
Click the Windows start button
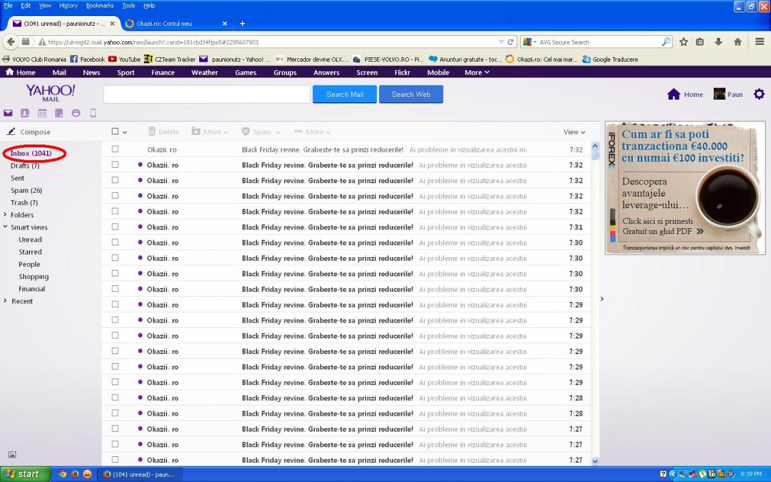(24, 474)
